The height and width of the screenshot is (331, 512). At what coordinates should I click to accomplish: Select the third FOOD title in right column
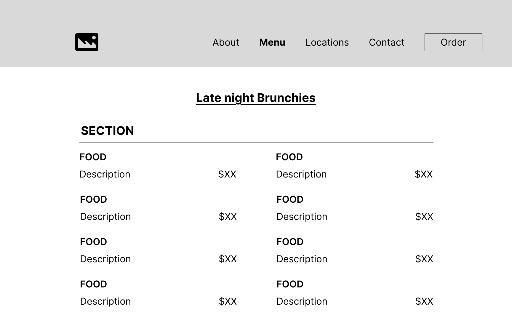coord(290,242)
